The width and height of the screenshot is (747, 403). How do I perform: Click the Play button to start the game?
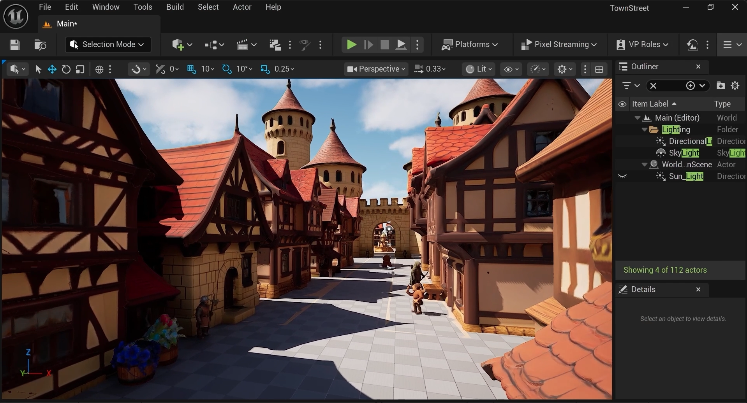[x=351, y=45]
